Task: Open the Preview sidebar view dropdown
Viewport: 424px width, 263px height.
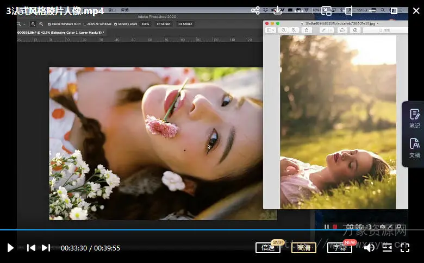Action: (x=271, y=30)
